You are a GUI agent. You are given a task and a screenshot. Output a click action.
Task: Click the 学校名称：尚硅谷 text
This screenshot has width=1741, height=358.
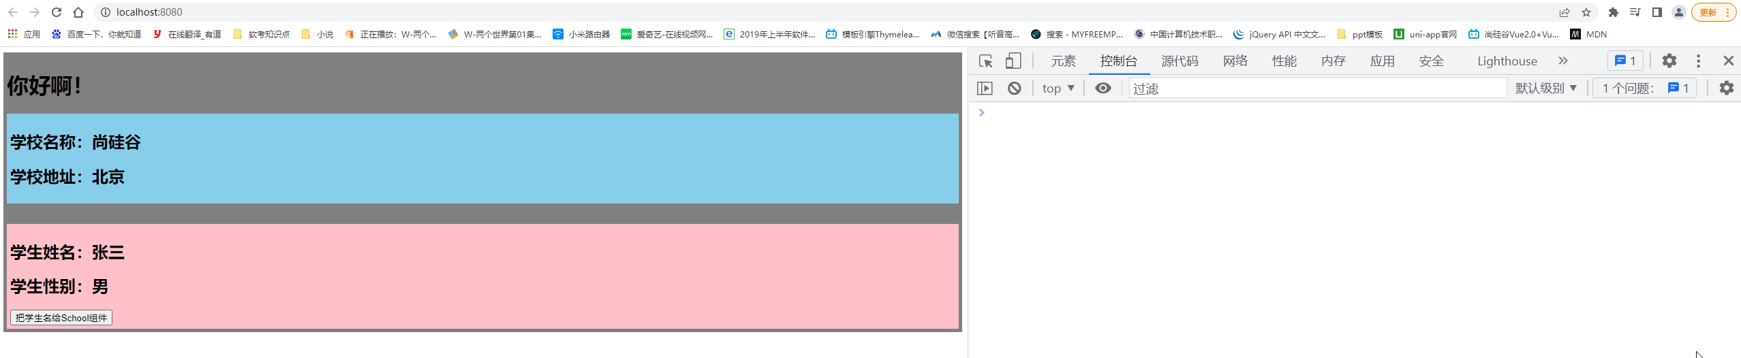[x=75, y=142]
